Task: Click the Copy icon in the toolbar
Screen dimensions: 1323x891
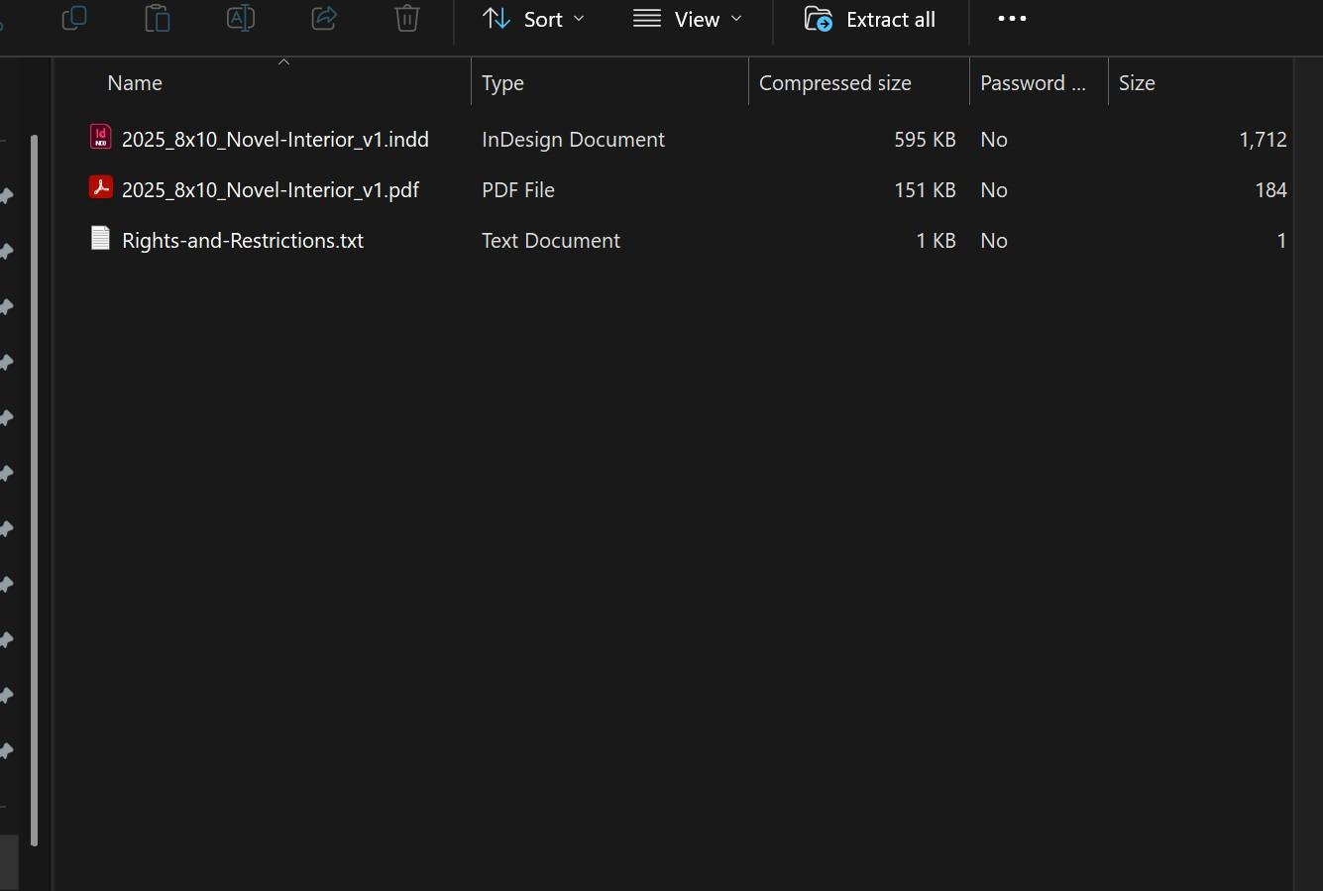Action: click(x=74, y=18)
